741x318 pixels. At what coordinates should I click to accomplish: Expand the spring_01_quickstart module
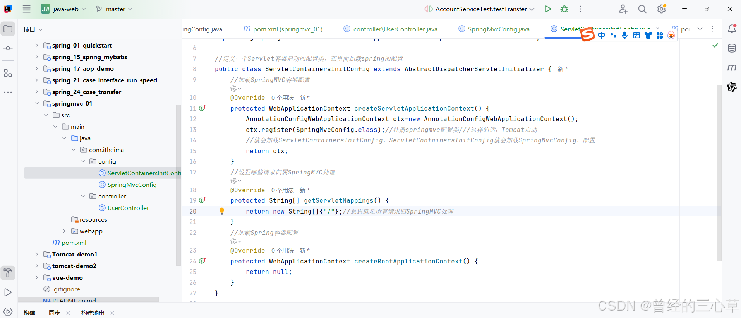[x=36, y=45]
